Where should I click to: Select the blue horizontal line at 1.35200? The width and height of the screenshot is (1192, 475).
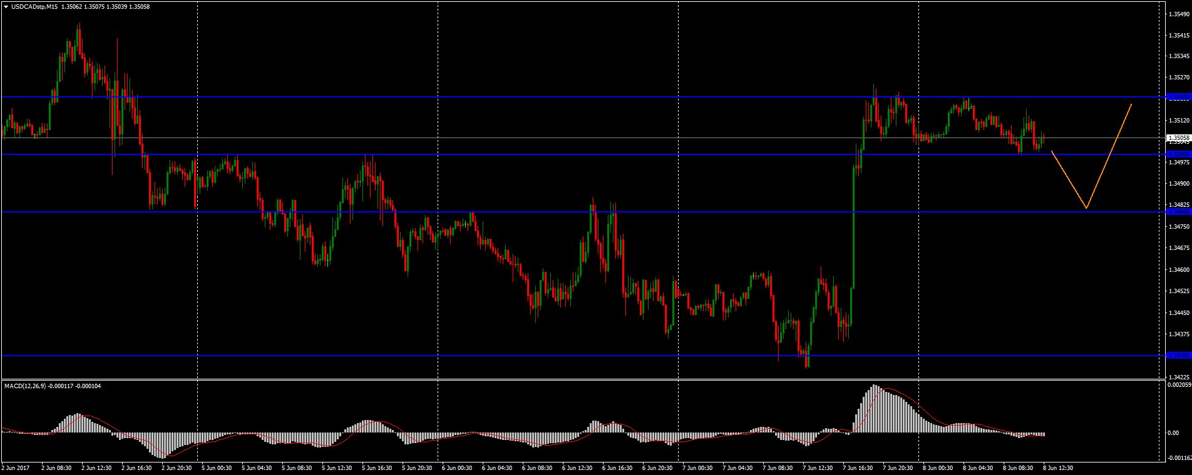pyautogui.click(x=583, y=97)
